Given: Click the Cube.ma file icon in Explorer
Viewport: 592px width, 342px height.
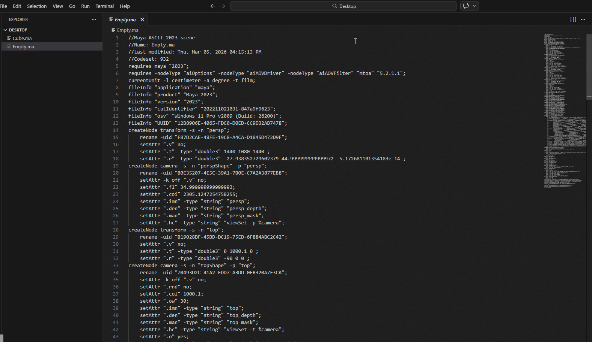Looking at the screenshot, I should (9, 38).
